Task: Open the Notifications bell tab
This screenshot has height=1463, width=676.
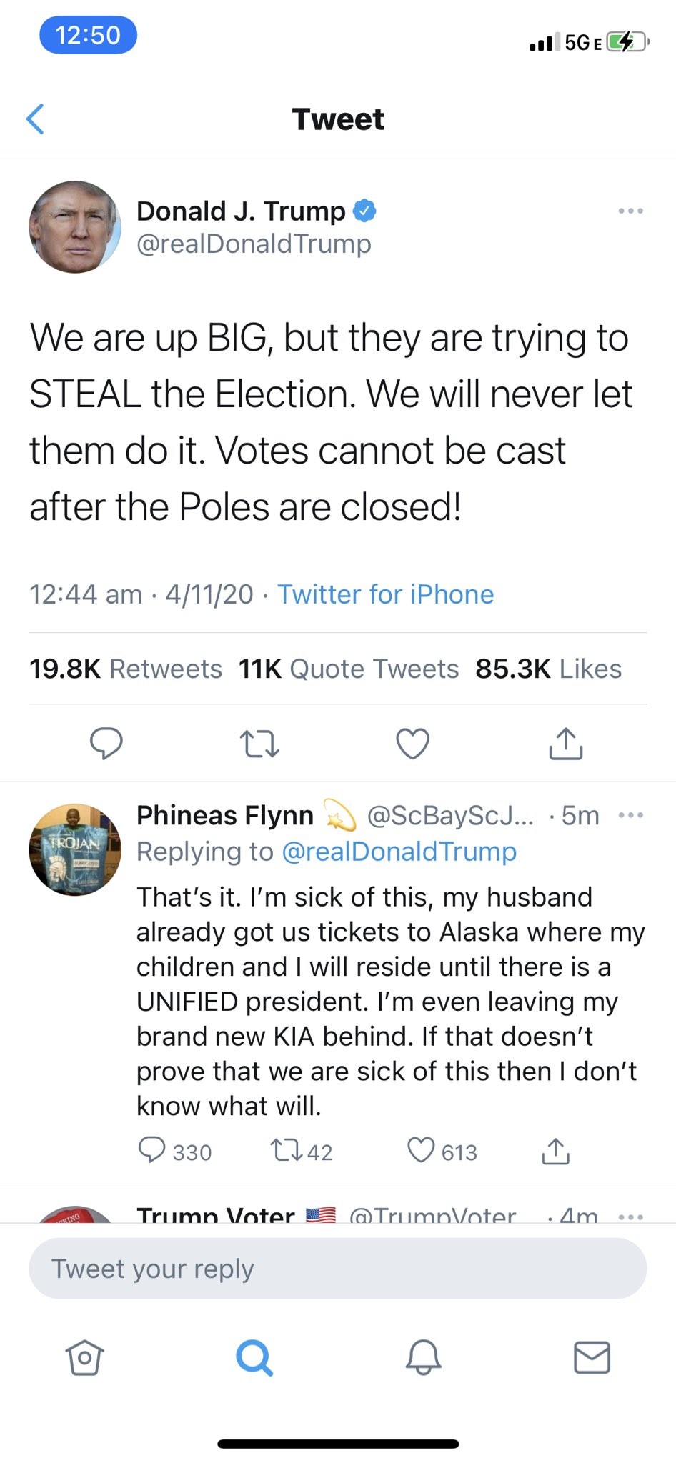Action: [423, 1357]
